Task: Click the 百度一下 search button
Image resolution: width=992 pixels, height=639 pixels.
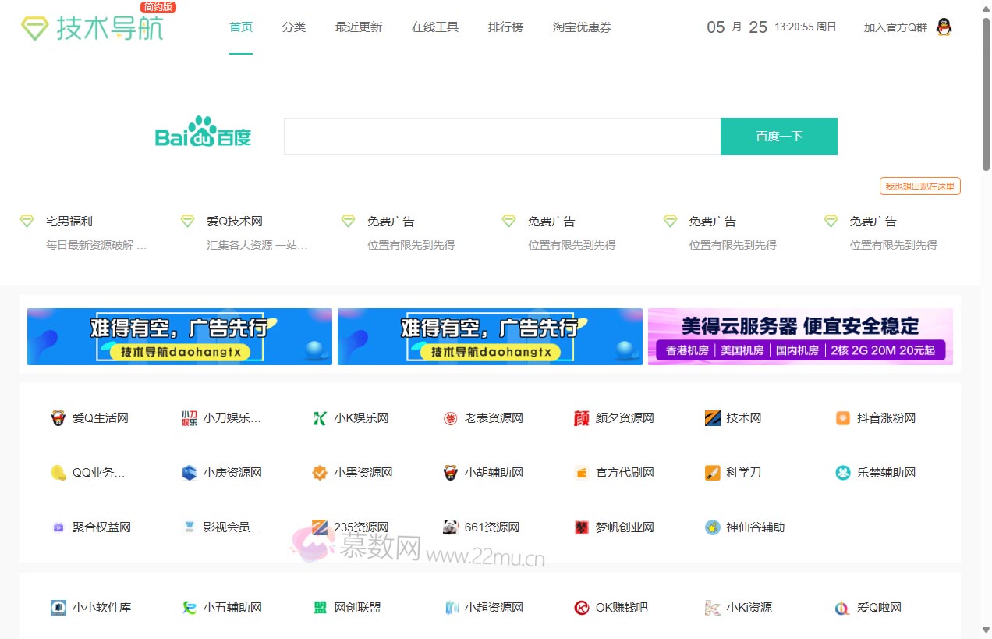Action: pyautogui.click(x=778, y=135)
